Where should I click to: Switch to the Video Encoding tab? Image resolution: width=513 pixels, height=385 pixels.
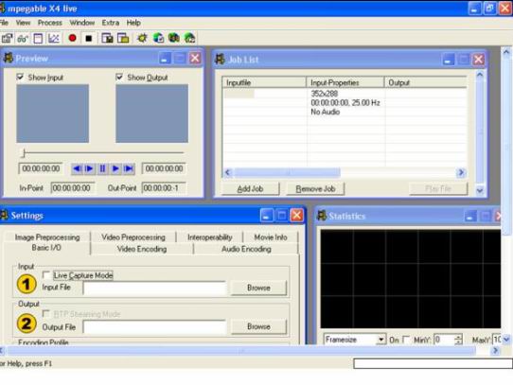[142, 249]
